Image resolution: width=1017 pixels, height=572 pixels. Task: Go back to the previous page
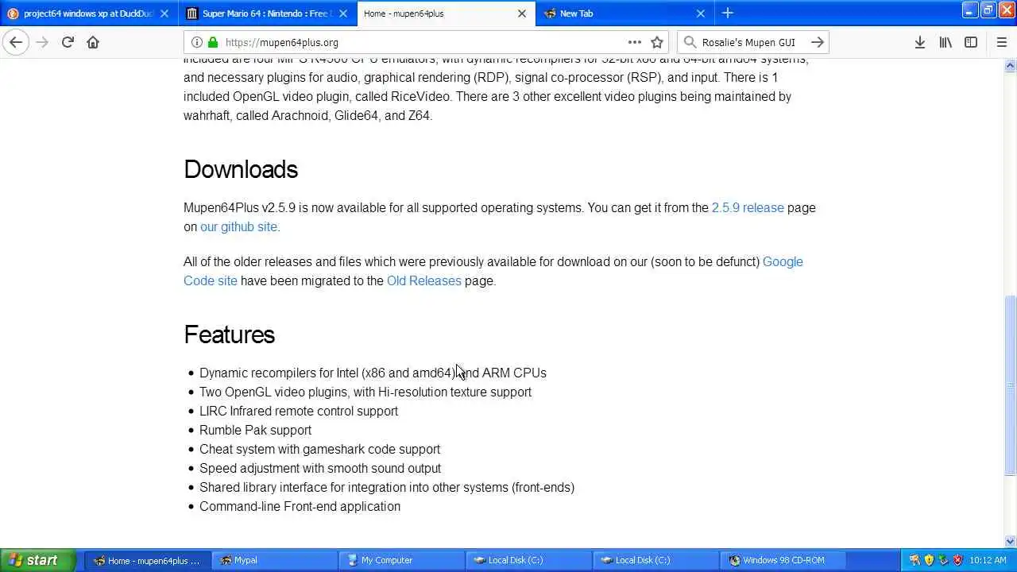point(16,42)
